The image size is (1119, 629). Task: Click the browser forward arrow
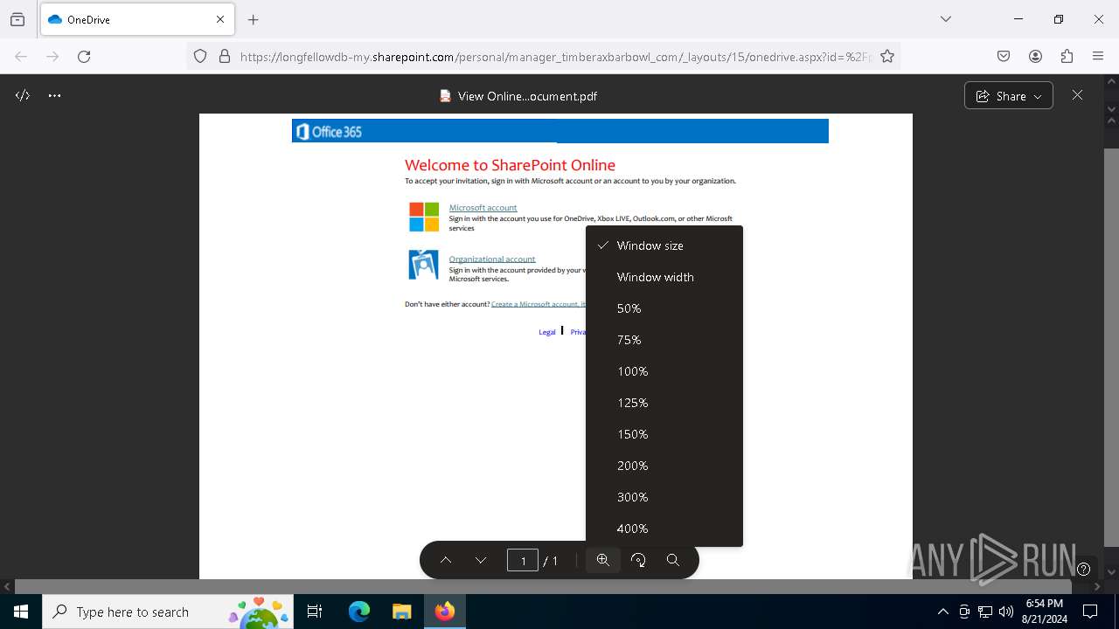point(52,57)
